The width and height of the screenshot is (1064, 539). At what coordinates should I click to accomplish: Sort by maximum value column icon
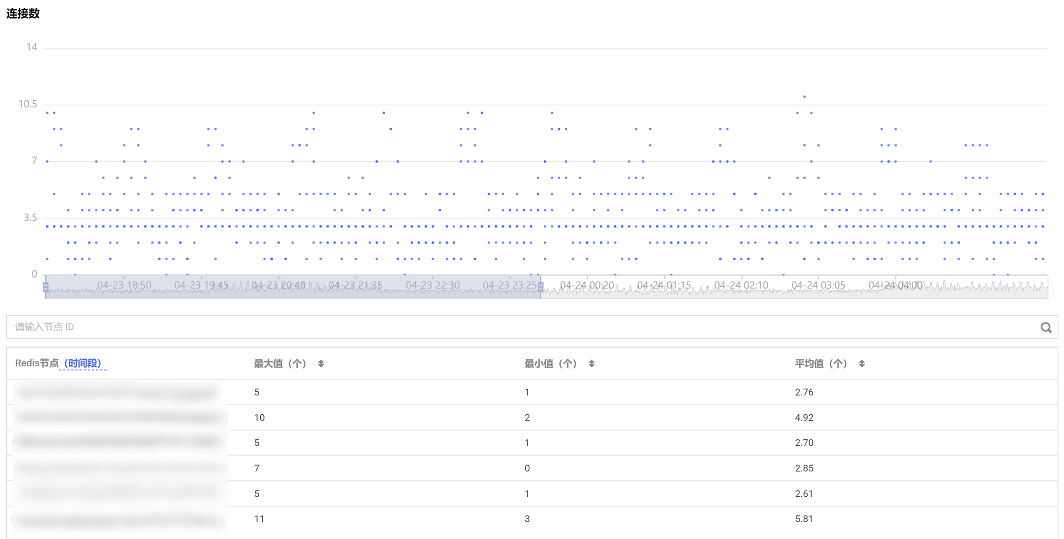pos(321,364)
